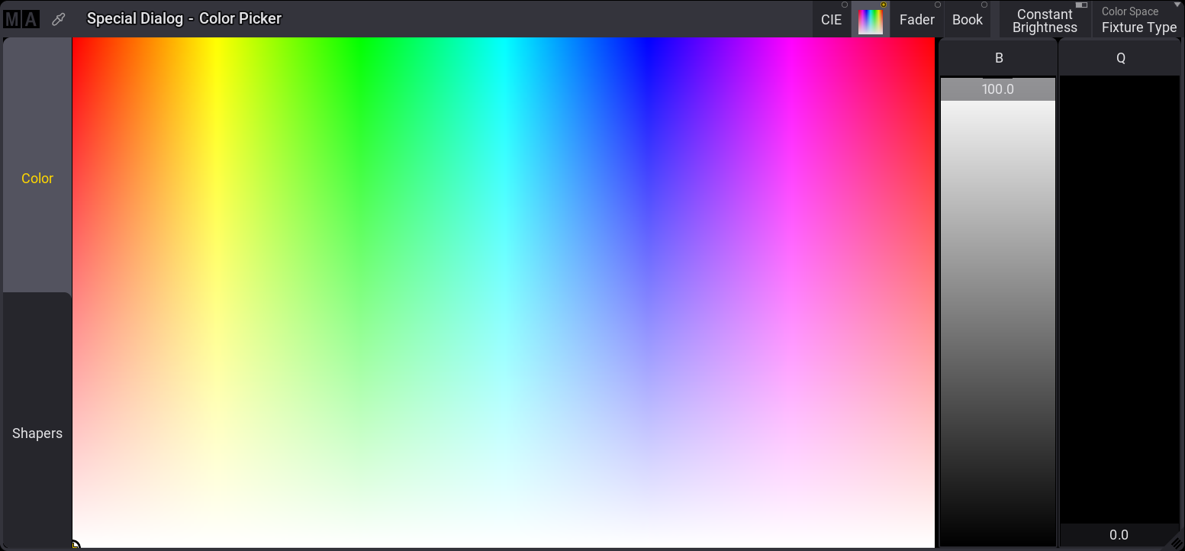Open the Color Space Fixture Type dropdown

[1138, 19]
